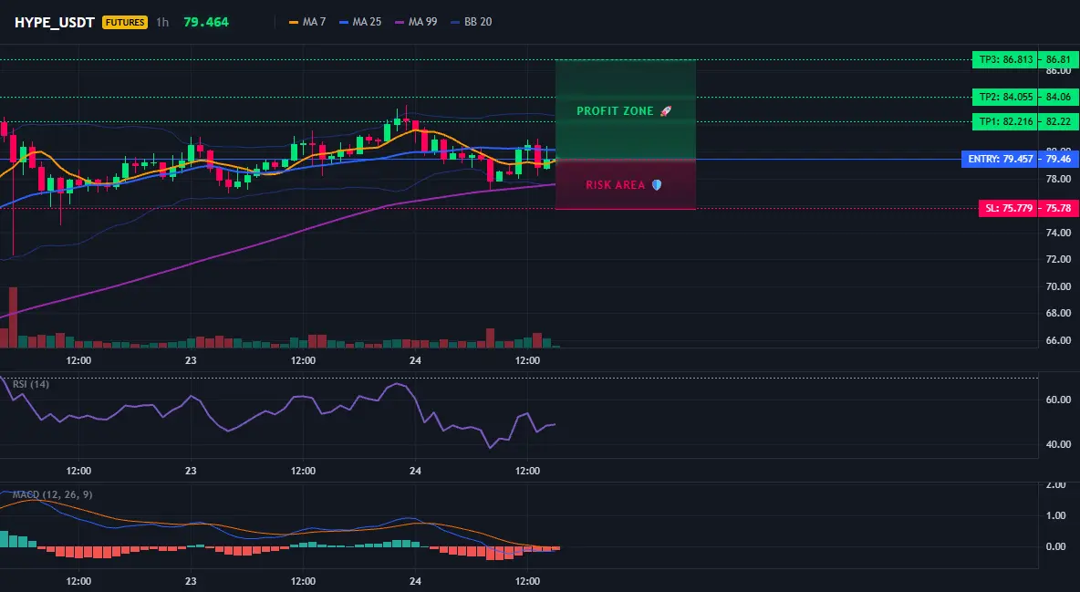Screen dimensions: 1080x592
Task: Click the MACD (12, 26, 9) label
Action: point(52,494)
